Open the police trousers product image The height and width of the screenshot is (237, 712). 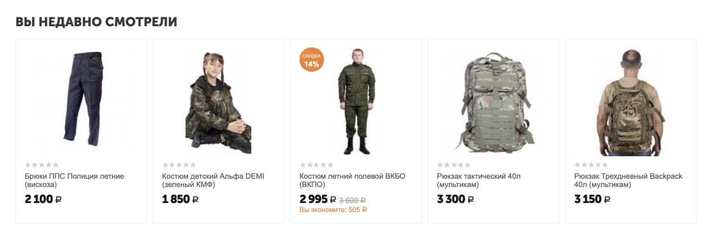coord(81,100)
